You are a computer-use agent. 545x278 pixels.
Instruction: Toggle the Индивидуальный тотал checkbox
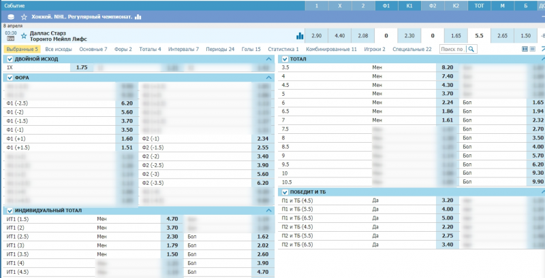click(x=10, y=211)
